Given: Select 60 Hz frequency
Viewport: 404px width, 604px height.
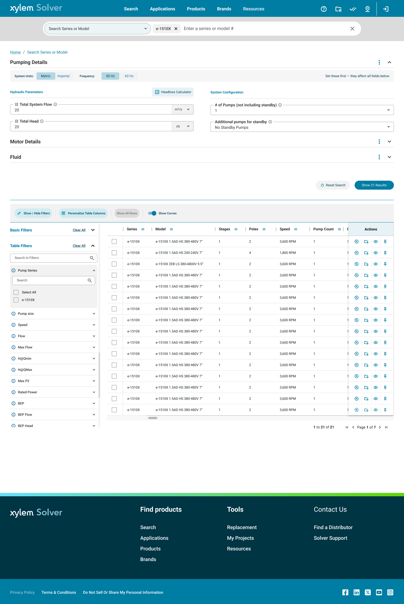Looking at the screenshot, I should click(x=129, y=76).
